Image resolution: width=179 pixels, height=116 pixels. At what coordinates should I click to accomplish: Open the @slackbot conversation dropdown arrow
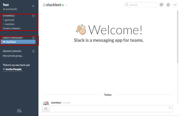[66, 5]
